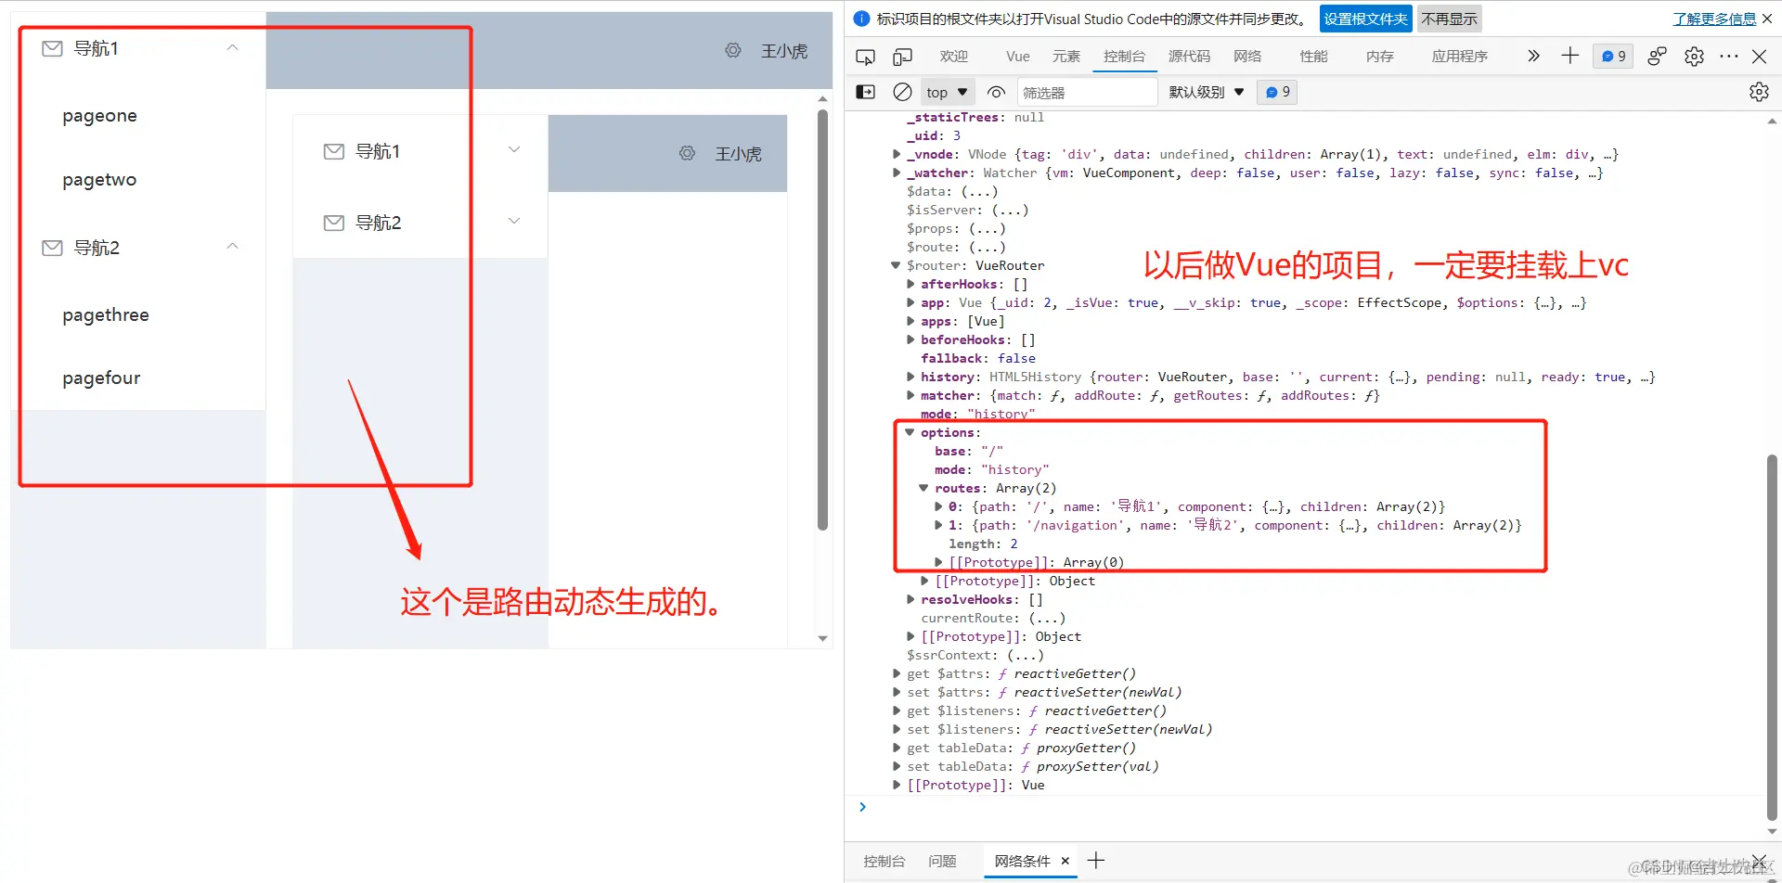Switch to the 网络 tab
Image resolution: width=1782 pixels, height=883 pixels.
click(1247, 56)
